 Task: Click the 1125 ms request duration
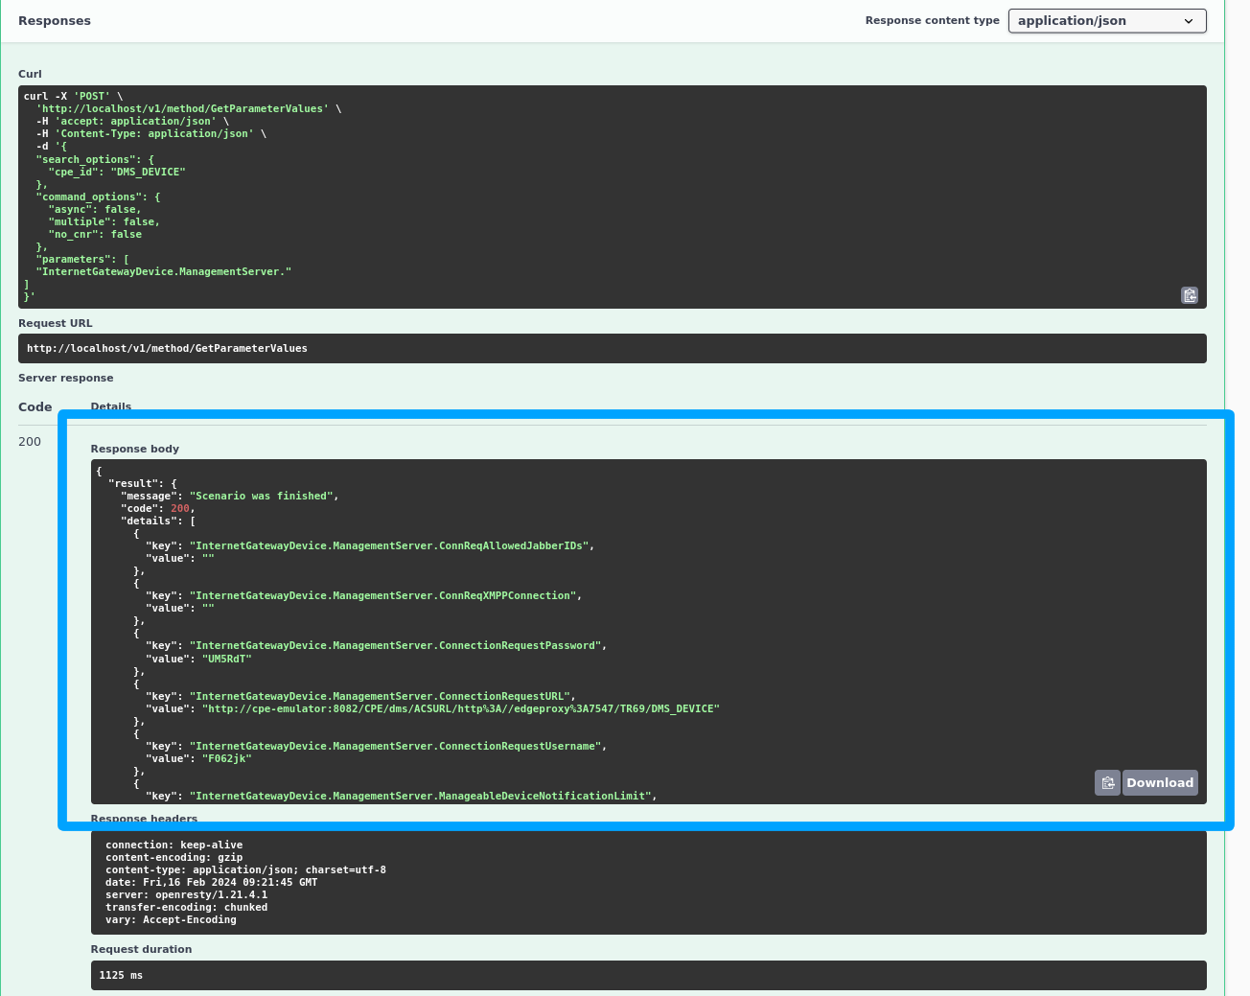(x=121, y=976)
